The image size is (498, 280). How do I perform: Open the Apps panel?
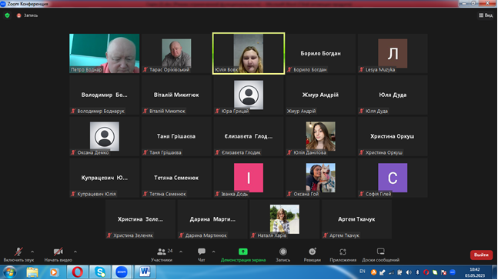pos(343,255)
